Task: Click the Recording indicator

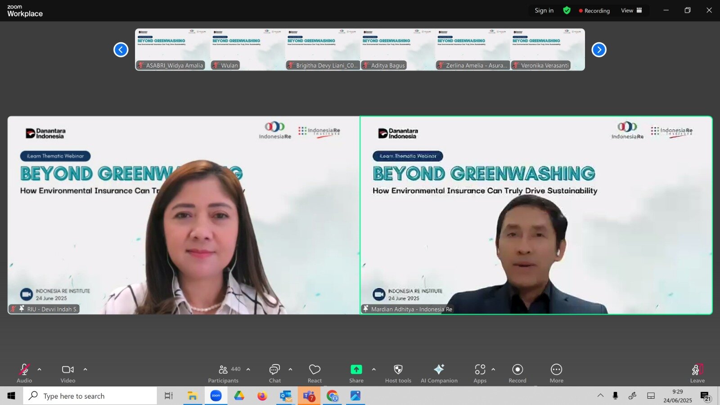Action: pyautogui.click(x=594, y=11)
